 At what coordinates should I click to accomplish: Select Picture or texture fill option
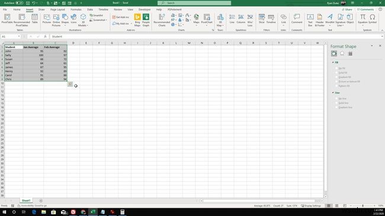[348, 82]
